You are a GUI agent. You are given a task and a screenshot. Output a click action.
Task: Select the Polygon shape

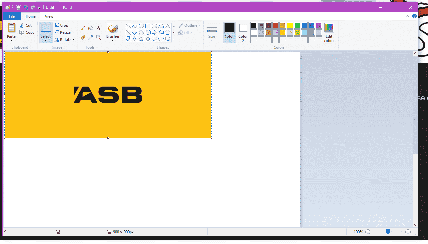[161, 26]
